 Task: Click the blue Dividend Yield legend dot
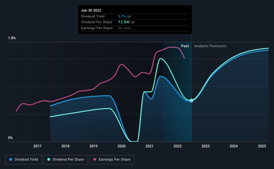[x=11, y=159]
